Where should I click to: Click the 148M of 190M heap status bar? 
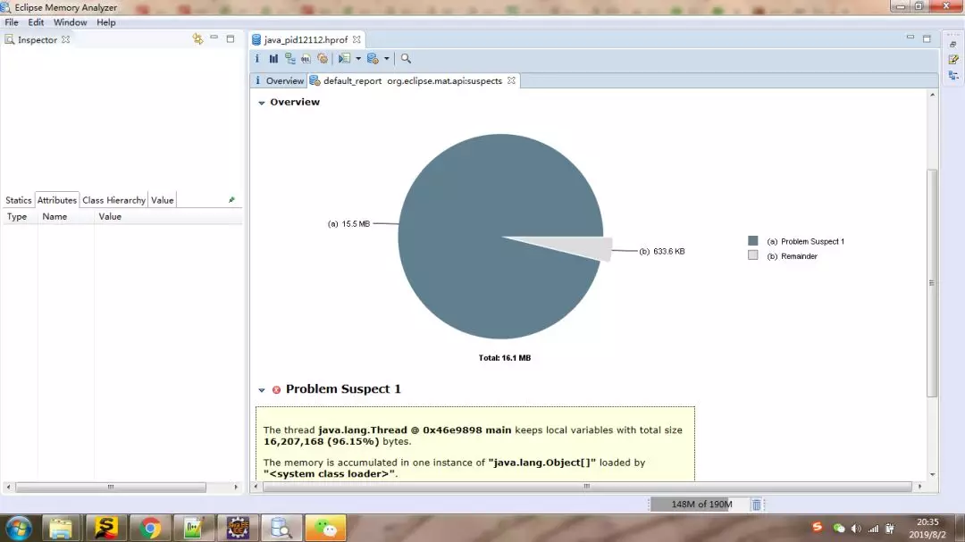point(701,504)
